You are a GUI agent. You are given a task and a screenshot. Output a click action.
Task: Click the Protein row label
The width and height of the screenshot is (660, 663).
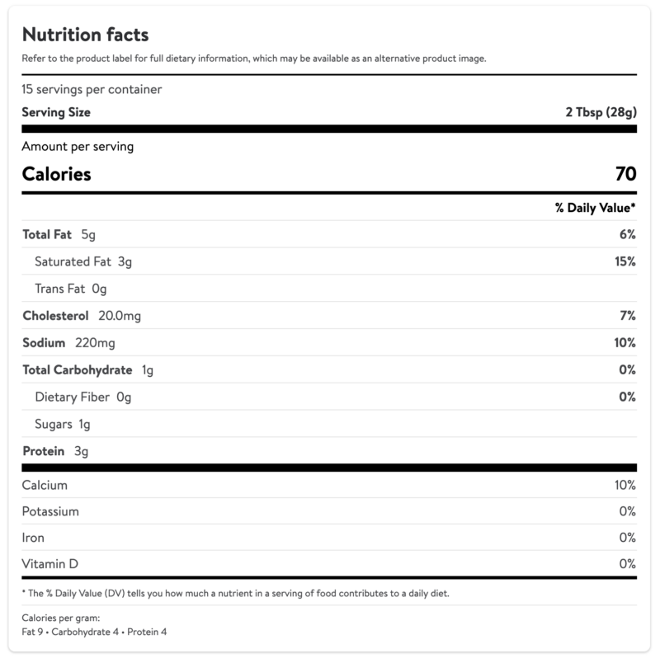pos(45,451)
